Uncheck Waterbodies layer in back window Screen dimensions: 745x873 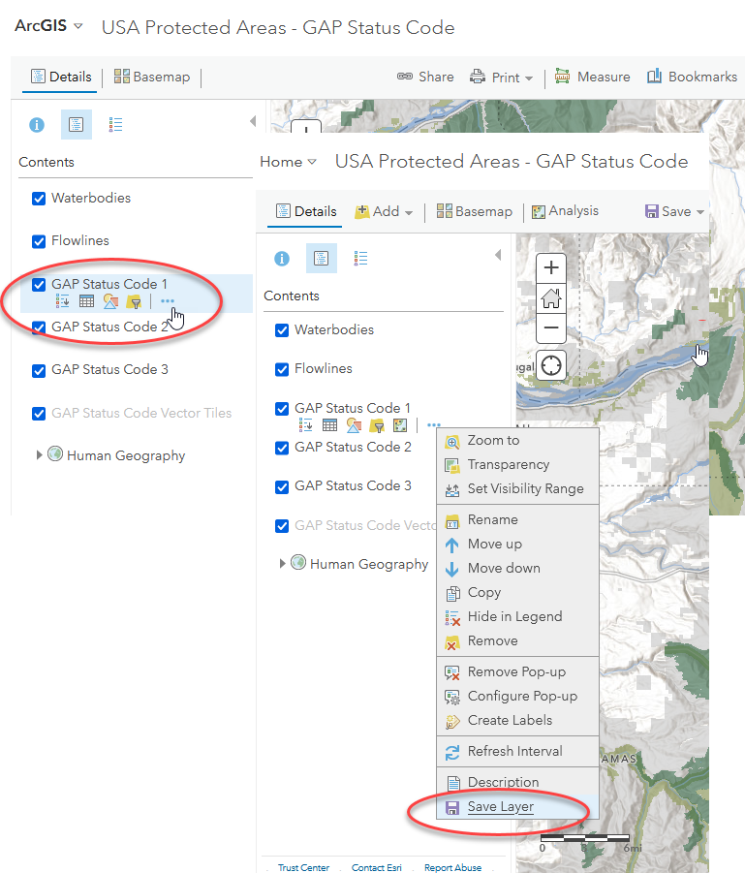pyautogui.click(x=39, y=199)
